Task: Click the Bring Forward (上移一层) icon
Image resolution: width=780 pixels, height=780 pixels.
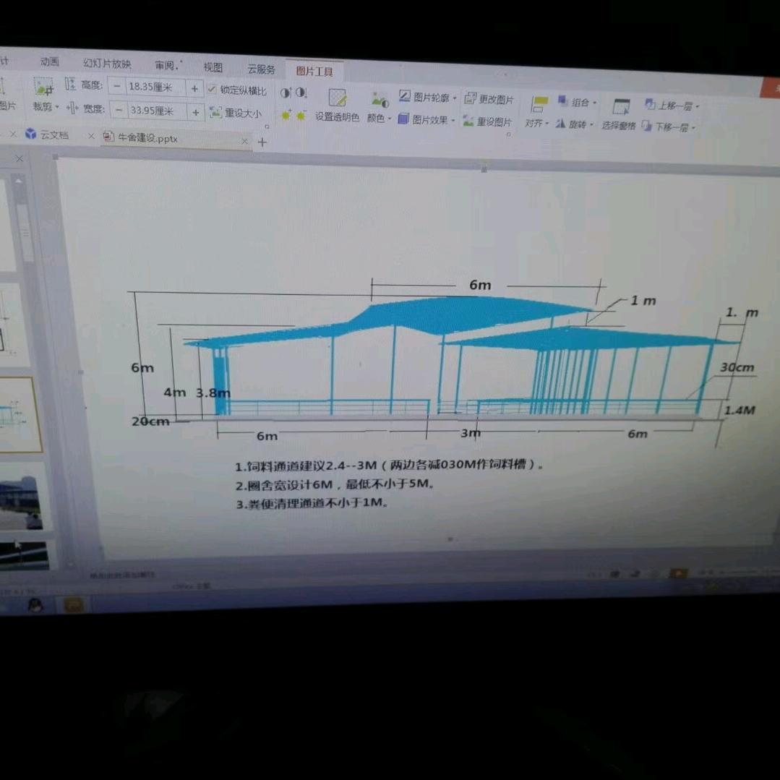Action: (x=650, y=106)
